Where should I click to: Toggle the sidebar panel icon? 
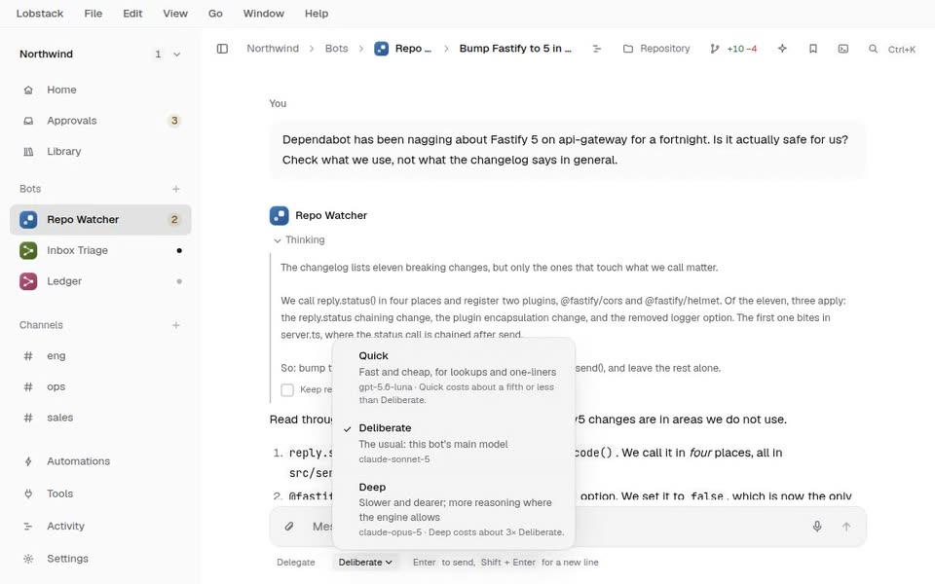tap(222, 49)
